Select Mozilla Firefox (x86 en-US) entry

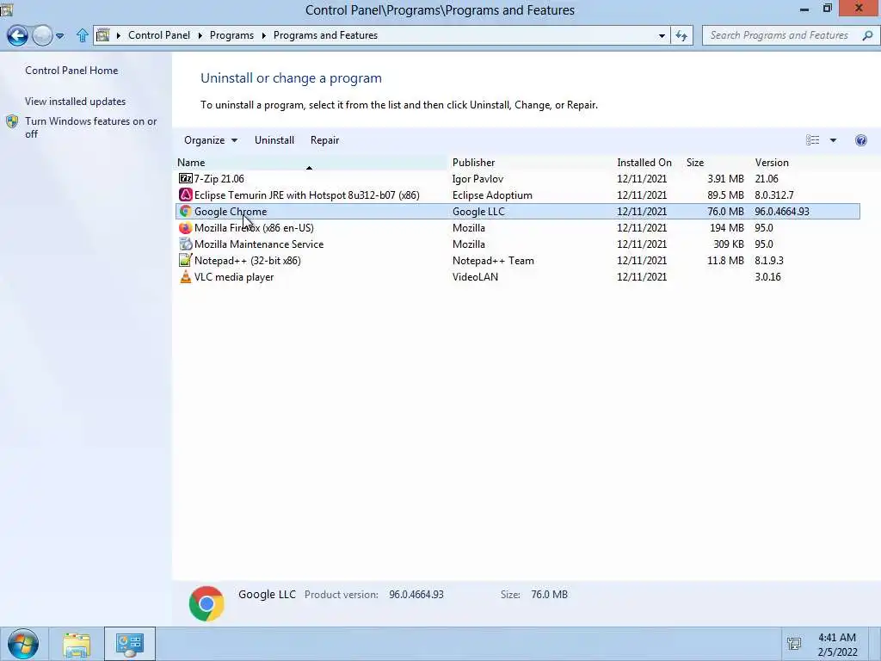coord(254,227)
